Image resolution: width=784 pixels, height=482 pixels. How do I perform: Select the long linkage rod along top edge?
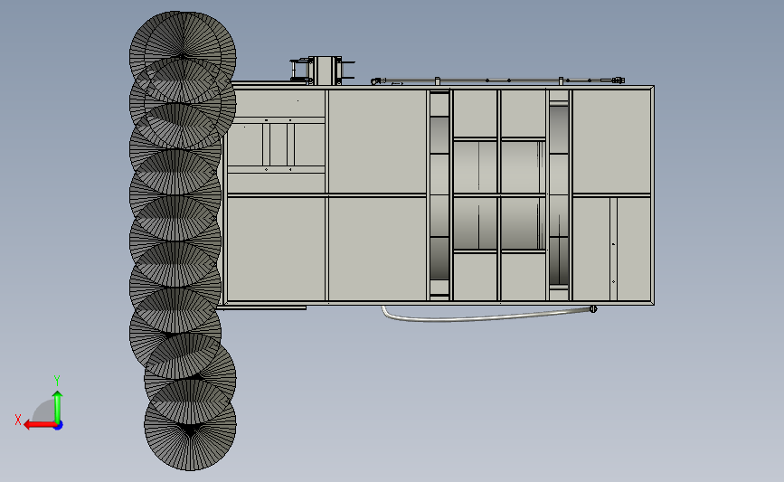(x=497, y=80)
